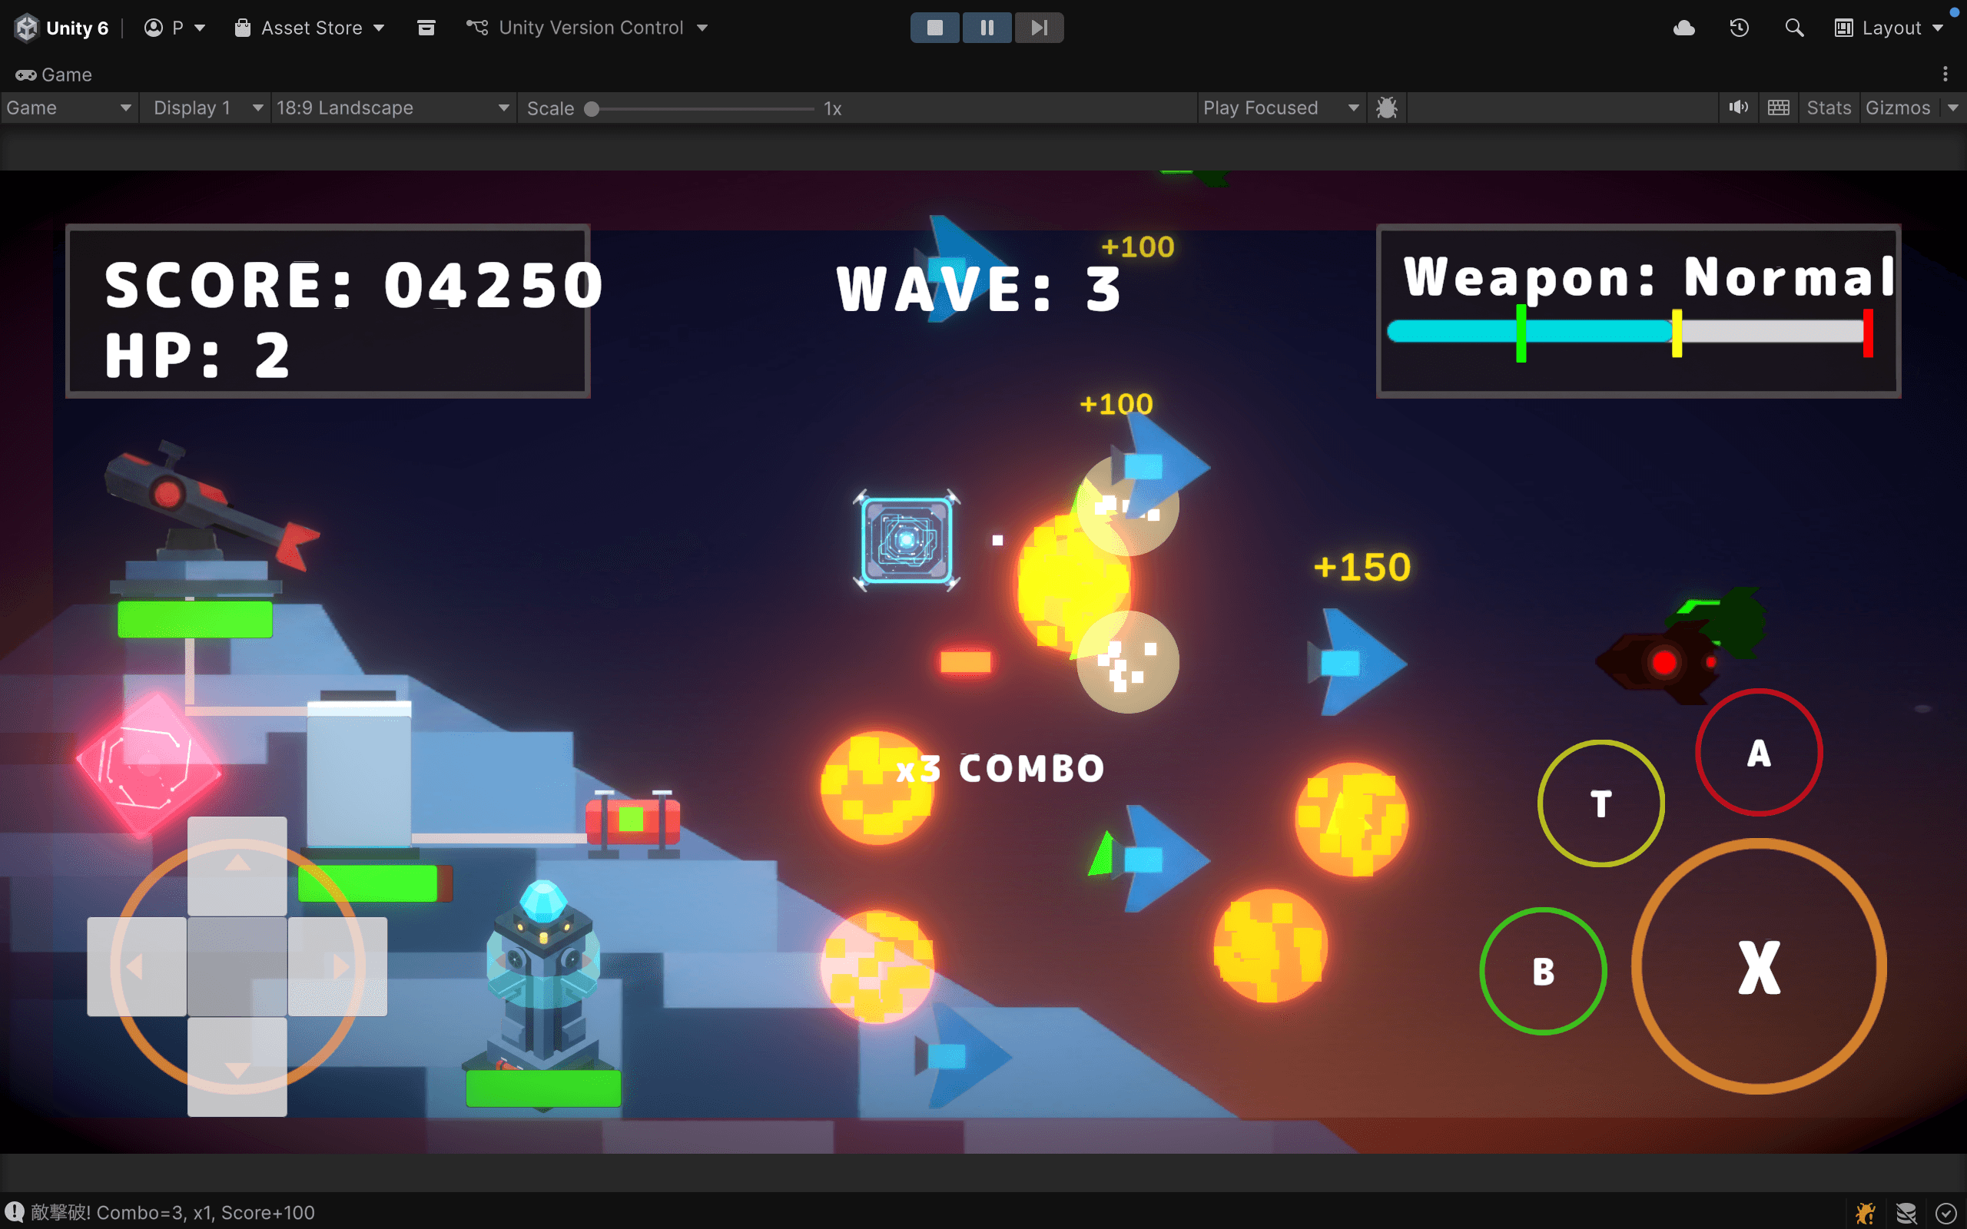
Task: Stop play mode with the stop button
Action: pos(935,28)
